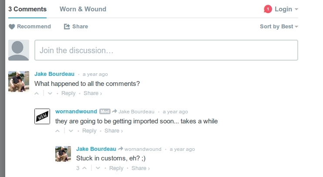Switch to the Worn & Wound tab
This screenshot has width=323, height=177.
pyautogui.click(x=83, y=9)
